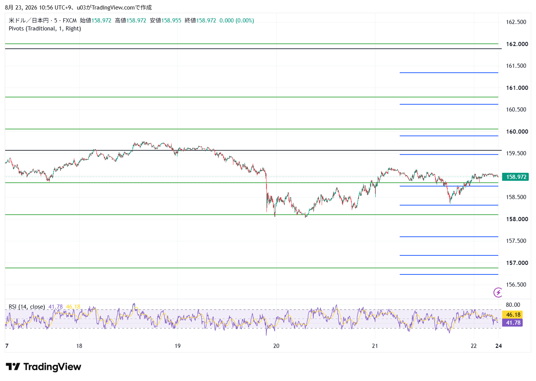
Task: Click the 162.000 price axis label
Action: tap(517, 44)
